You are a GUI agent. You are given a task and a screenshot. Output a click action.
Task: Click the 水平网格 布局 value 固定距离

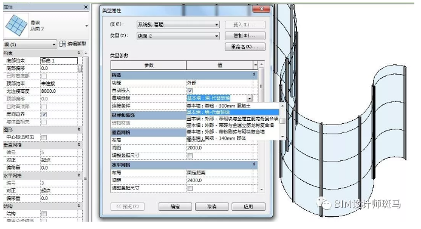point(220,173)
